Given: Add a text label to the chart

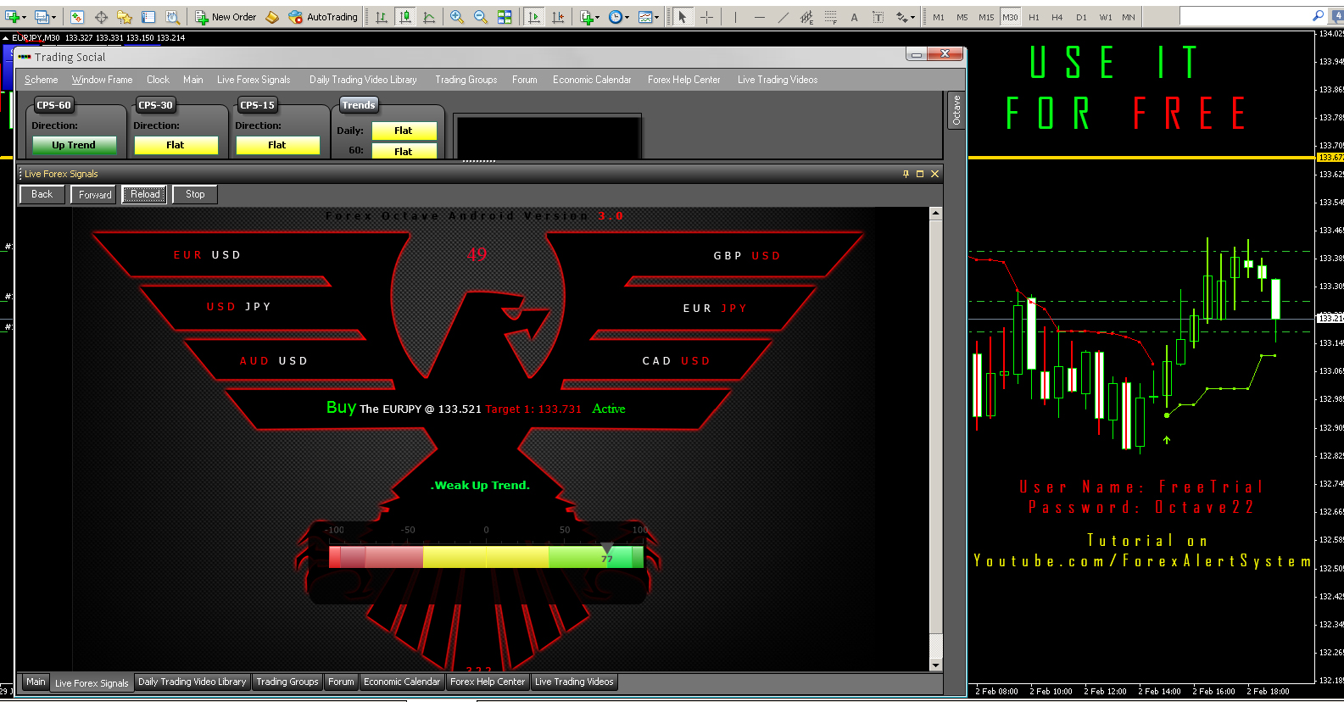Looking at the screenshot, I should (x=878, y=17).
